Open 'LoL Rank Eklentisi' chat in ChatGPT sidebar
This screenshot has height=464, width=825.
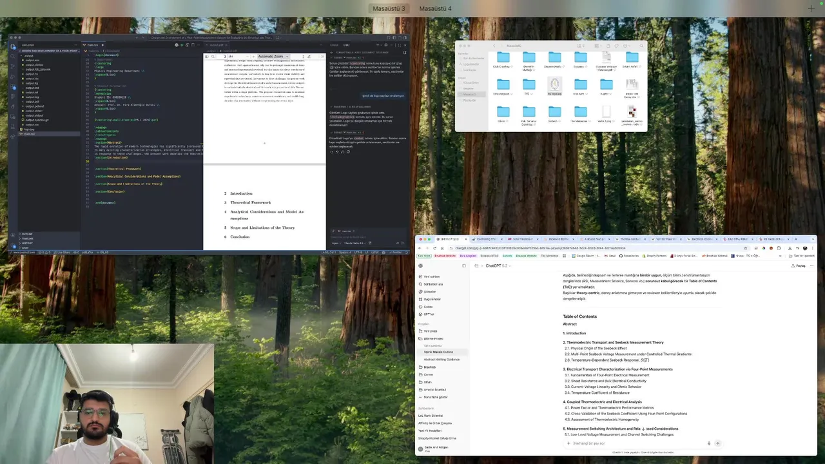431,416
